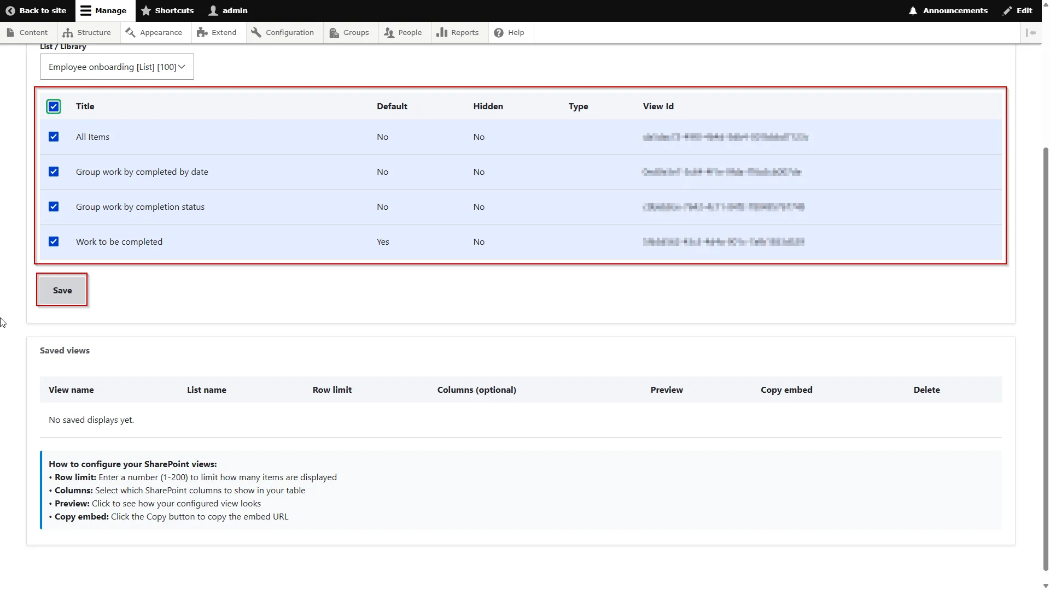The image size is (1050, 590).
Task: Select the Structure icon in admin toolbar
Action: click(x=67, y=32)
